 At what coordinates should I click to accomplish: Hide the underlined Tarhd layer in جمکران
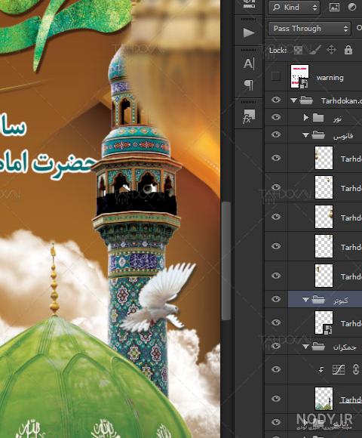(x=276, y=398)
